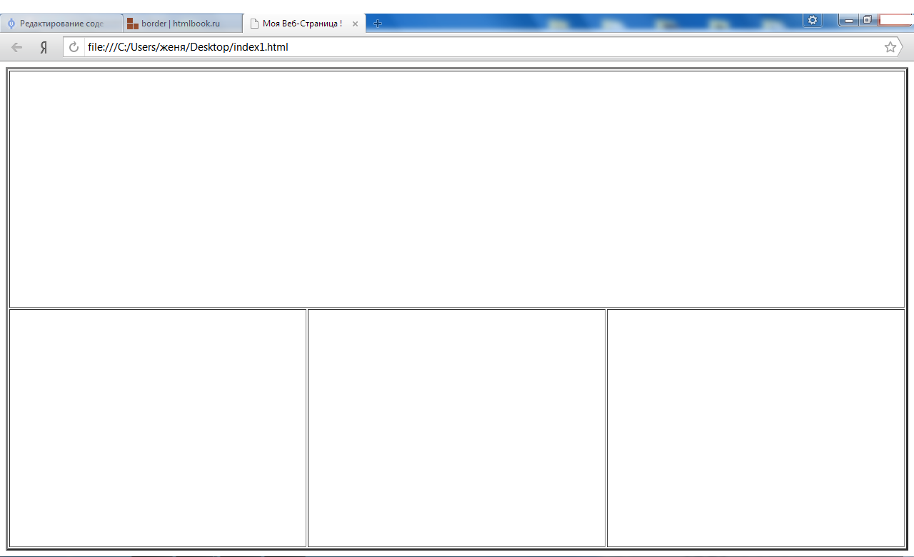This screenshot has width=914, height=557.
Task: Minimize the browser window
Action: tap(849, 20)
